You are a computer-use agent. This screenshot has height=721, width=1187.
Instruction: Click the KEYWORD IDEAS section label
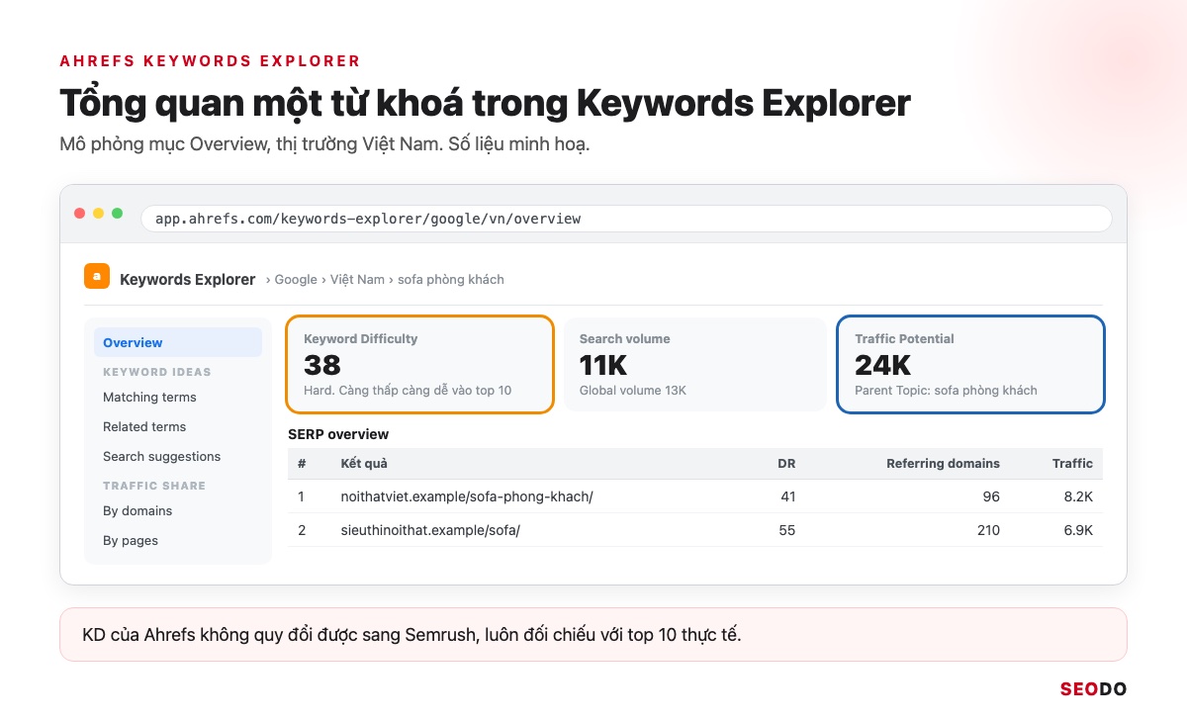point(157,372)
